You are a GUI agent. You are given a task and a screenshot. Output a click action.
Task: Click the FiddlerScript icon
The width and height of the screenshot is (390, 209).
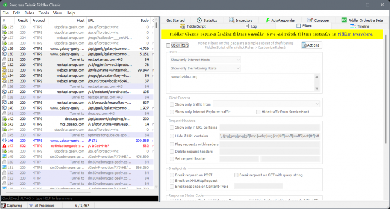(x=182, y=26)
